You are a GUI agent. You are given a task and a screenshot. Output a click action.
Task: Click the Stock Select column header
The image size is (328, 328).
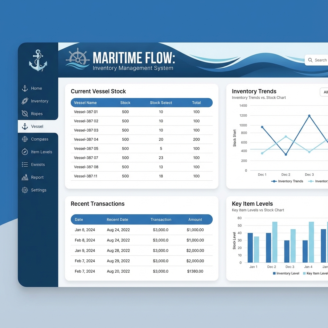[161, 103]
